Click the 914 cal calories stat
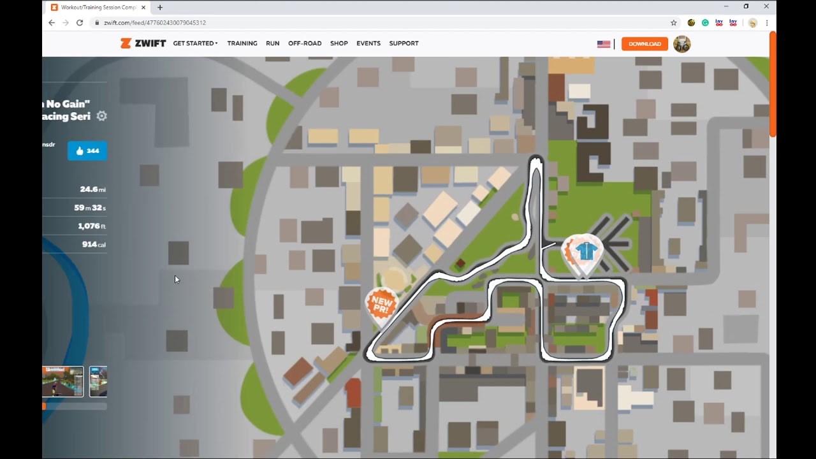This screenshot has width=816, height=459. coord(94,245)
